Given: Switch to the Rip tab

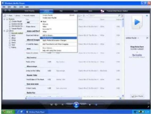Looking at the screenshot, I should (x=61, y=11).
